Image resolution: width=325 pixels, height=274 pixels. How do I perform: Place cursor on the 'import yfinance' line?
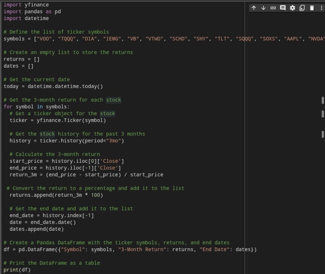[26, 5]
